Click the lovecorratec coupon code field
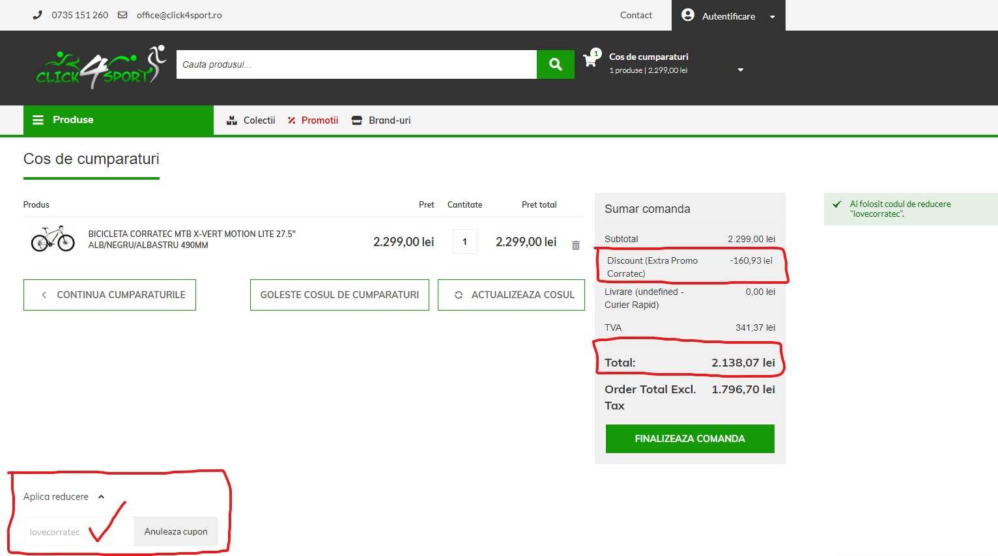Viewport: 998px width, 556px height. pos(78,531)
